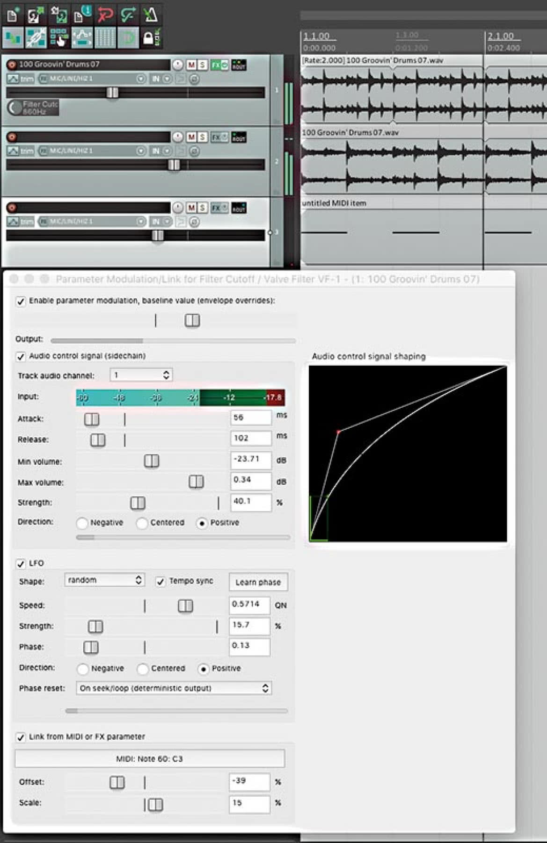
Task: Toggle ripple editing in the toolbar
Action: [x=59, y=38]
